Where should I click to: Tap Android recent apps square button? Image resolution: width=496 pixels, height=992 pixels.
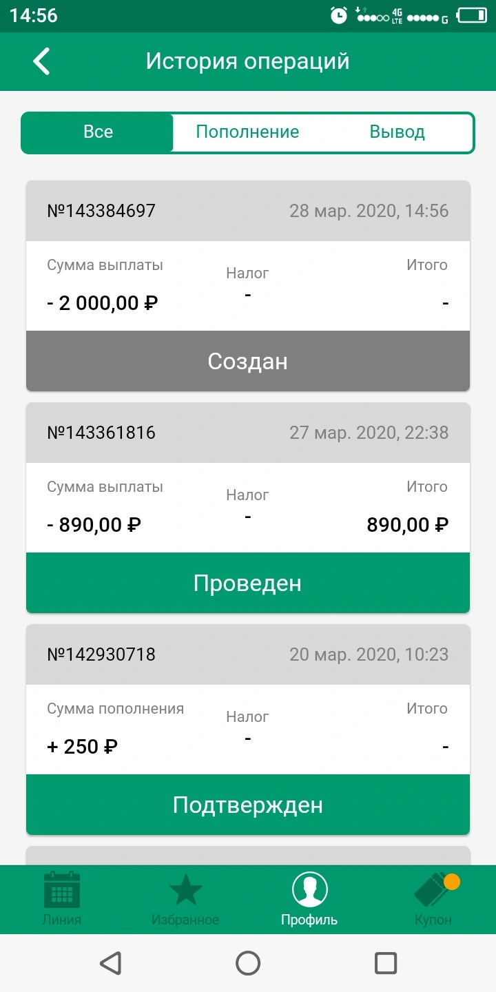(386, 962)
